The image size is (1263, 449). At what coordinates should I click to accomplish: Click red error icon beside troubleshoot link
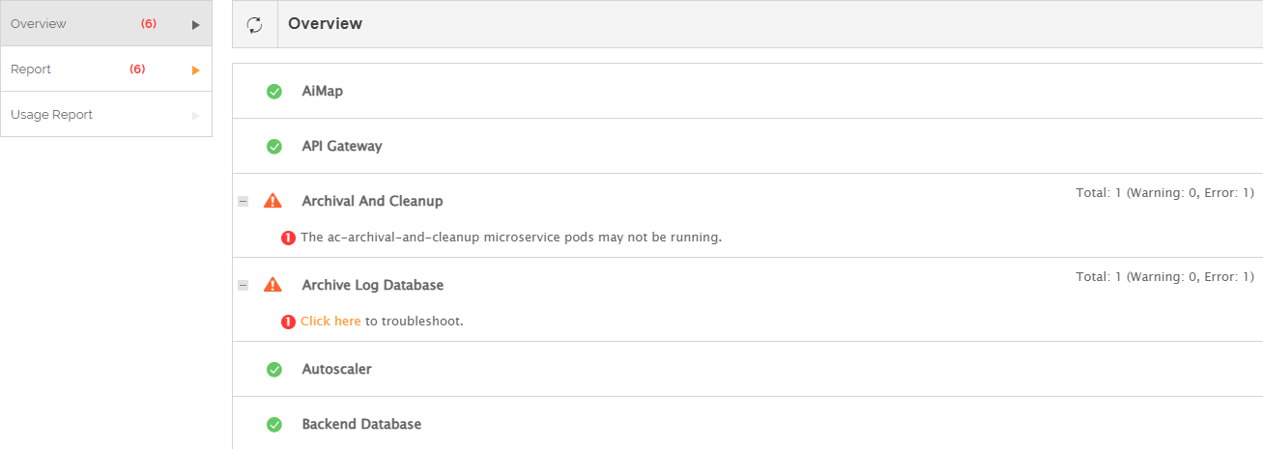point(288,322)
